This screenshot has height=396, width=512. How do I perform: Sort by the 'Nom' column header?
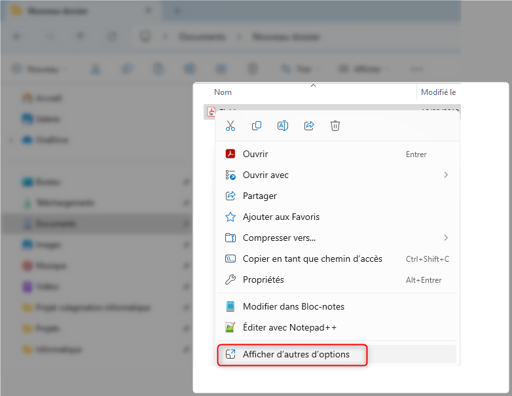tap(223, 92)
